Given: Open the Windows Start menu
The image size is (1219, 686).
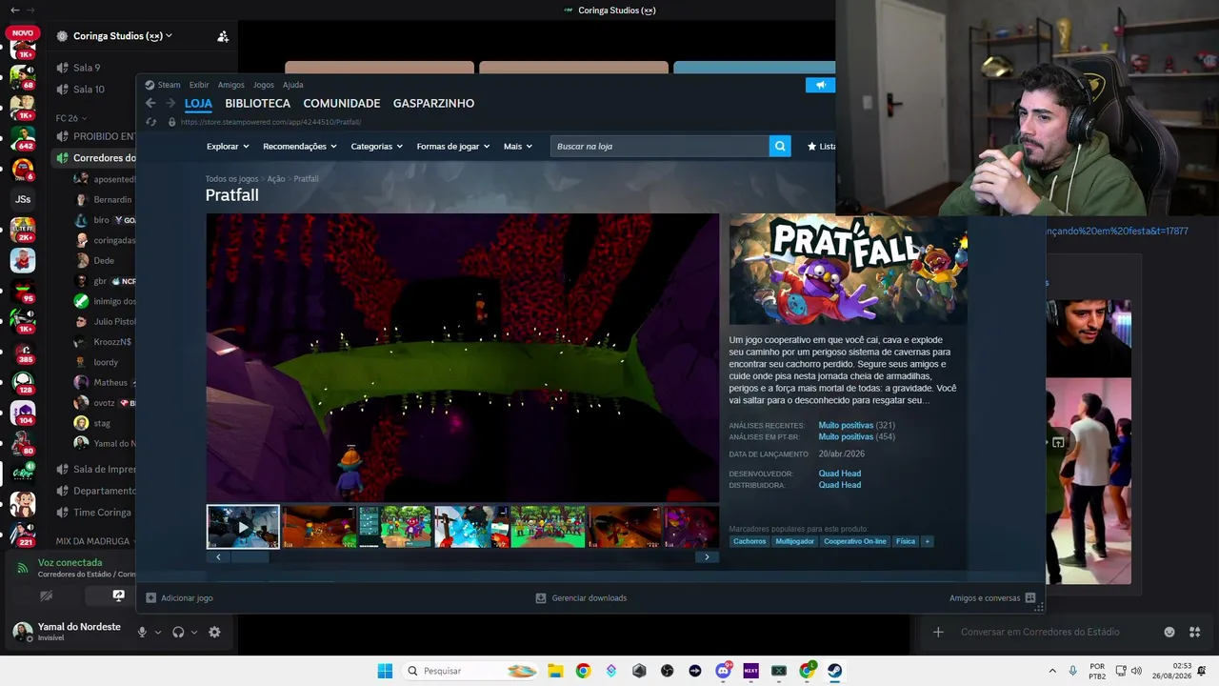Looking at the screenshot, I should point(385,671).
